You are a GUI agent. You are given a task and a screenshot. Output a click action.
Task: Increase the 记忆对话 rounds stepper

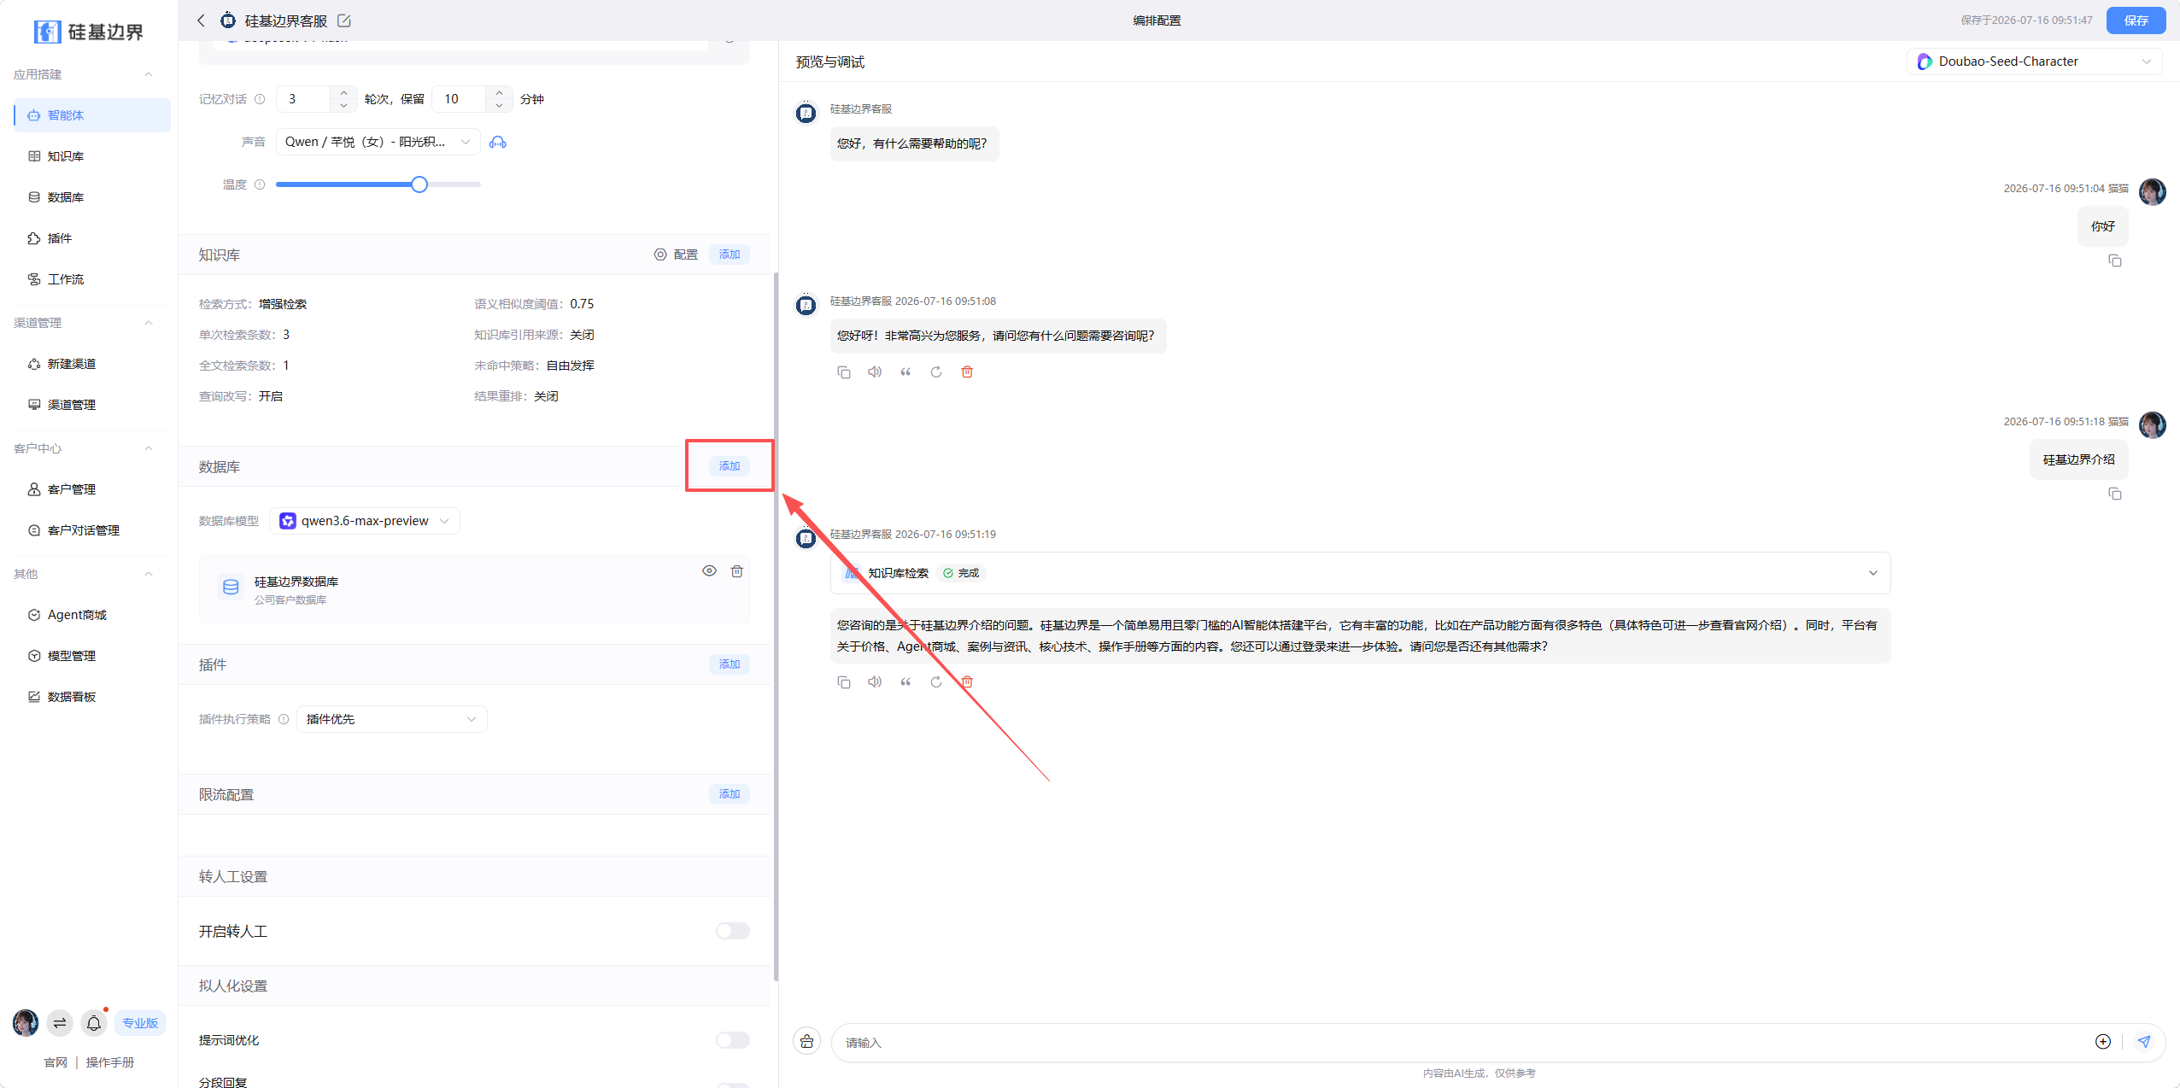click(343, 92)
